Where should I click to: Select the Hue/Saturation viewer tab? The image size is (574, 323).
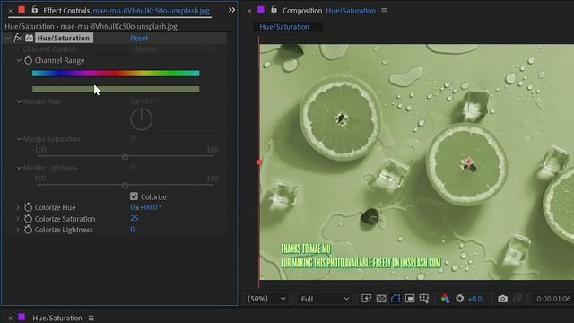pyautogui.click(x=284, y=27)
